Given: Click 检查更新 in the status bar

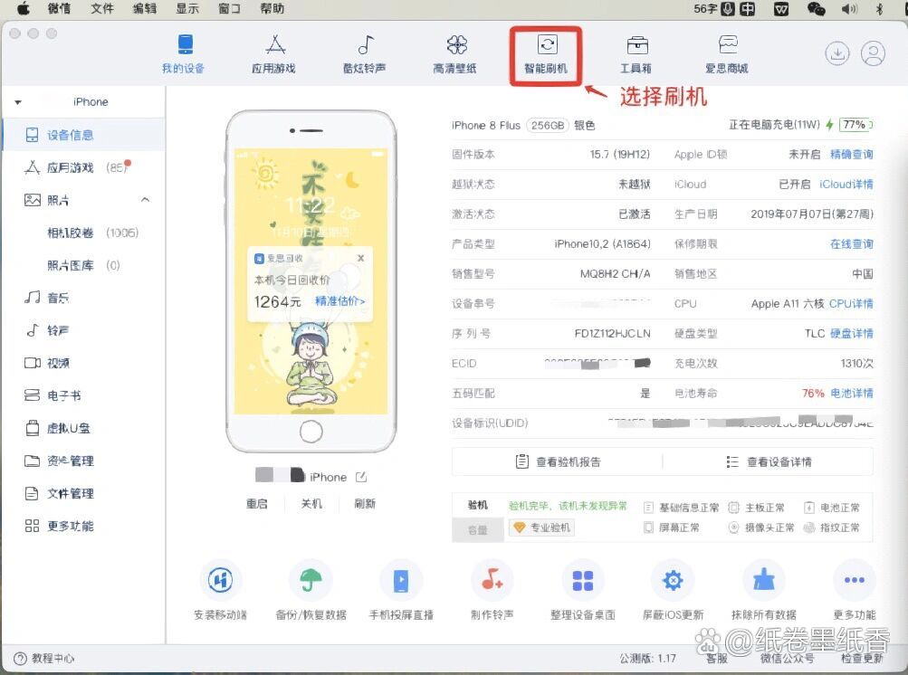Looking at the screenshot, I should point(862,658).
